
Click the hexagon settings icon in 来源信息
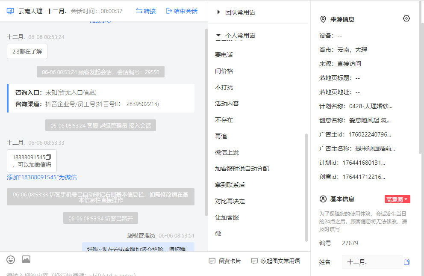click(x=406, y=19)
